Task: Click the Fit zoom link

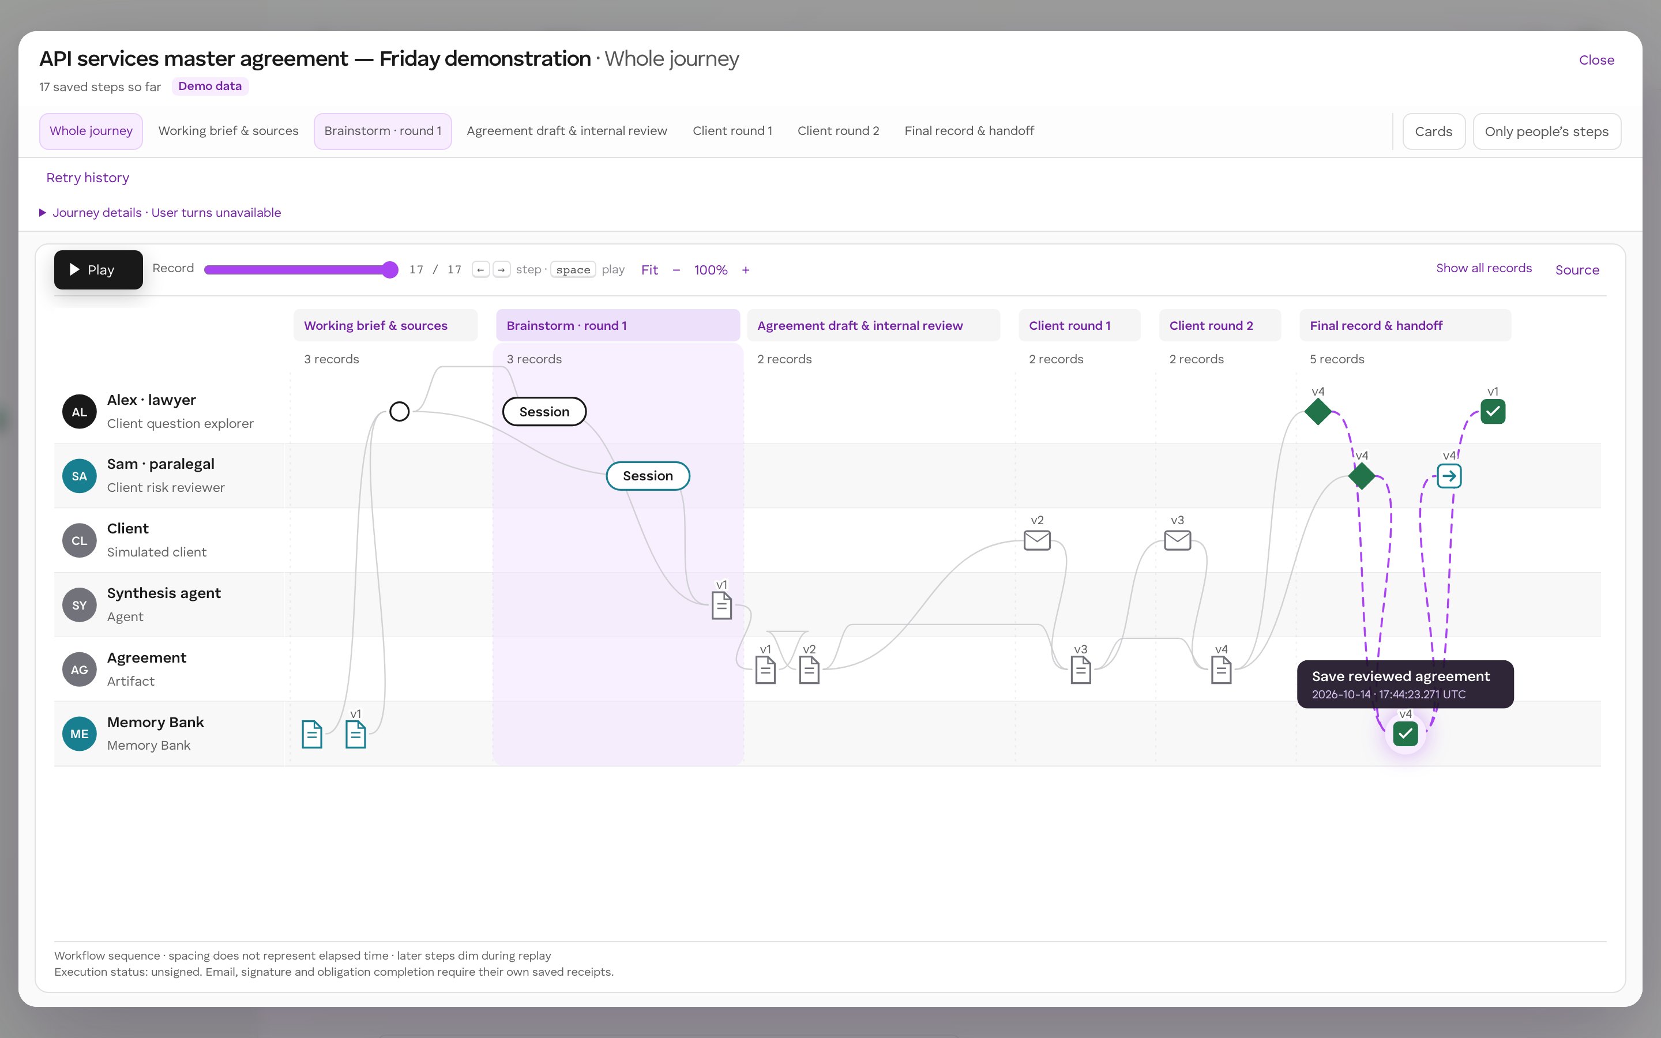Action: tap(649, 270)
